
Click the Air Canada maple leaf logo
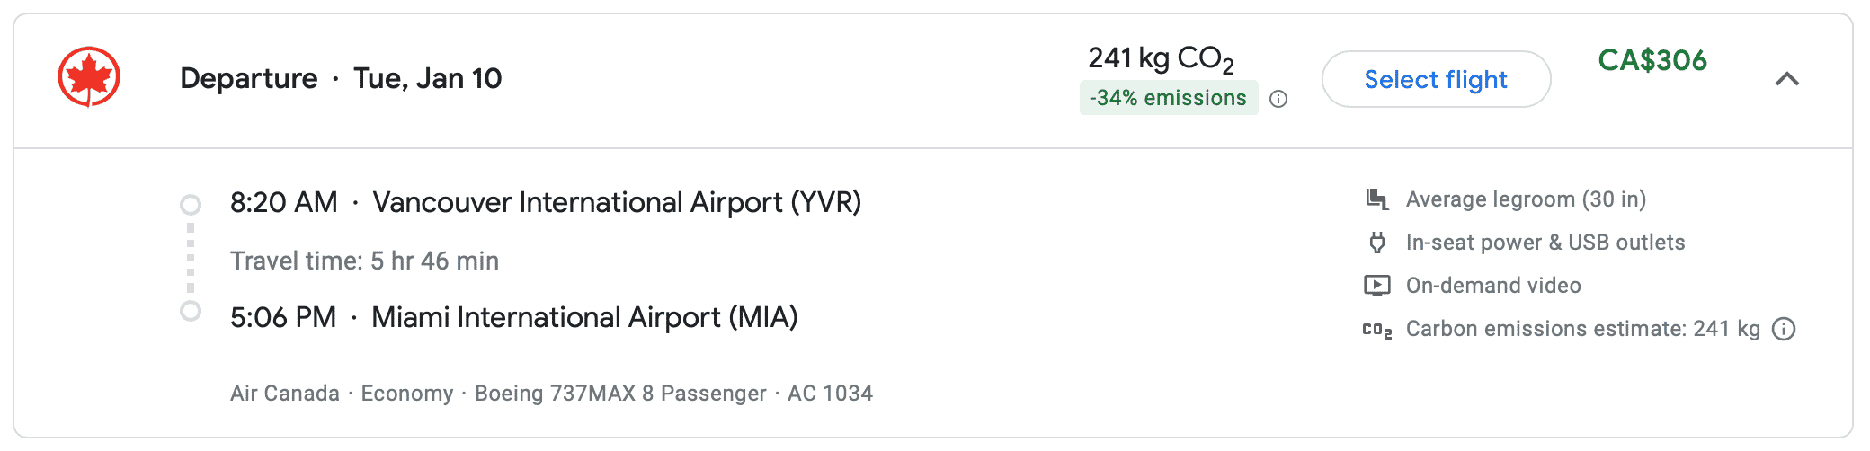click(89, 77)
